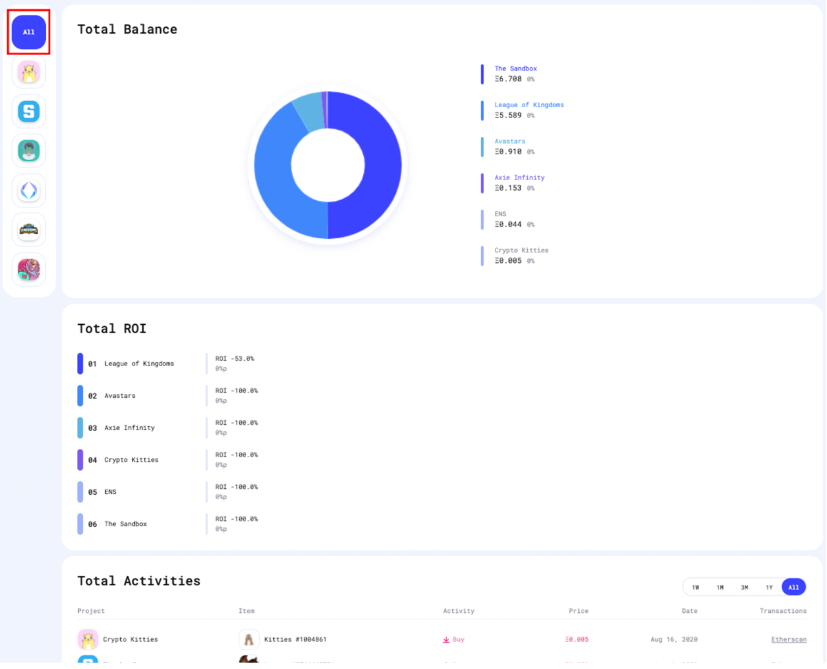Open League of Kingdoms sidebar icon
This screenshot has height=669, width=827.
(28, 230)
